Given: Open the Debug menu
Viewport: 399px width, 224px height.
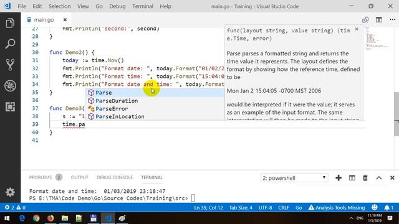Looking at the screenshot, I should click(x=117, y=6).
